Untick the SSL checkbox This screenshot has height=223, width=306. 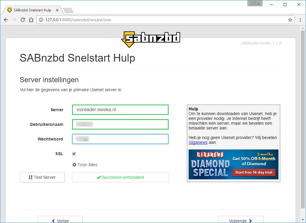click(x=74, y=154)
